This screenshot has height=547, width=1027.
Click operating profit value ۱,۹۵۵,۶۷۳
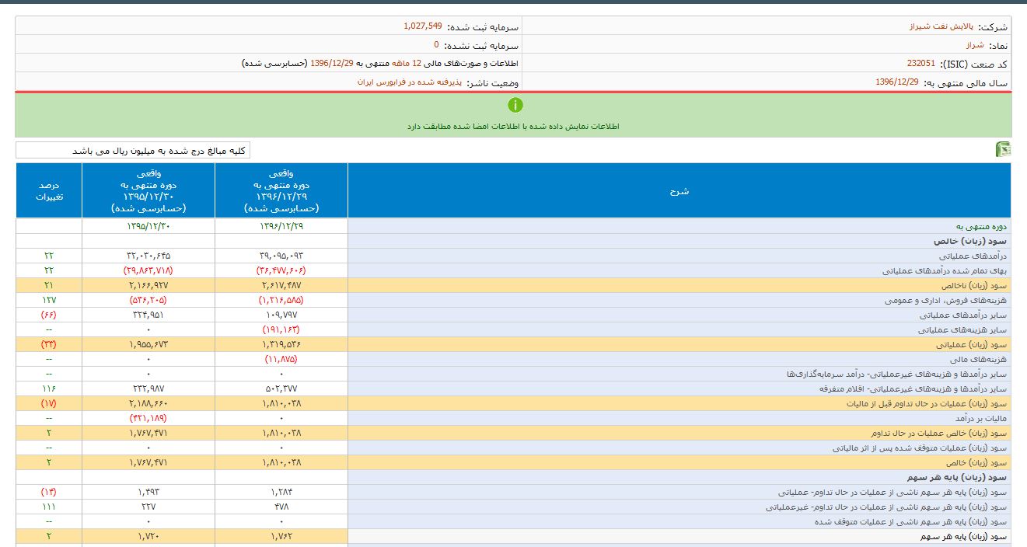pyautogui.click(x=148, y=344)
